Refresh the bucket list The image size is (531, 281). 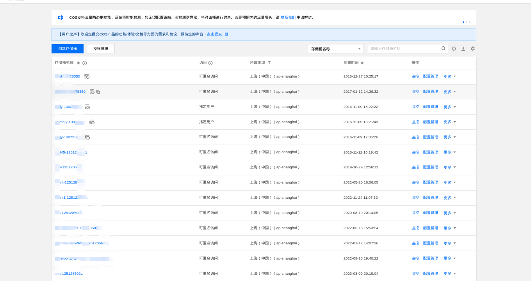pos(454,49)
